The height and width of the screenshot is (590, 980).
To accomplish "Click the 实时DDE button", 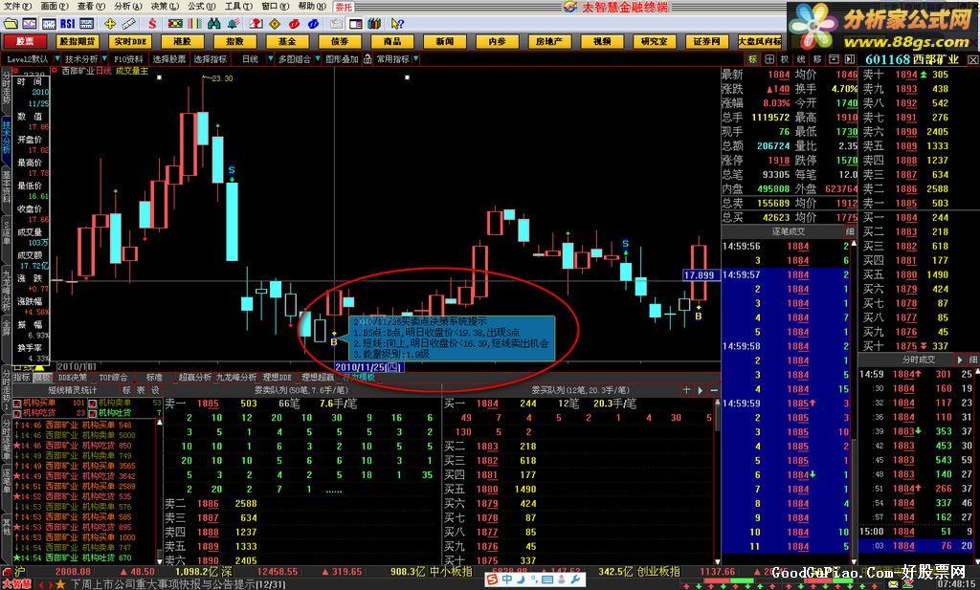I will coord(130,42).
